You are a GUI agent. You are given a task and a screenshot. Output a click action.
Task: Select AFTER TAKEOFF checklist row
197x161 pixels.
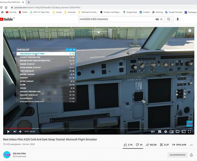[46, 81]
